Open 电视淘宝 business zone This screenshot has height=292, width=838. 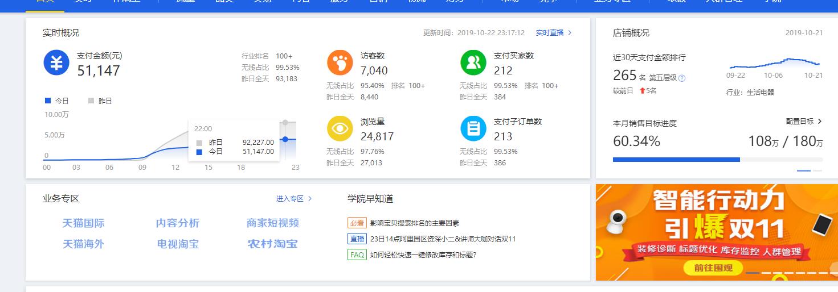click(x=178, y=244)
